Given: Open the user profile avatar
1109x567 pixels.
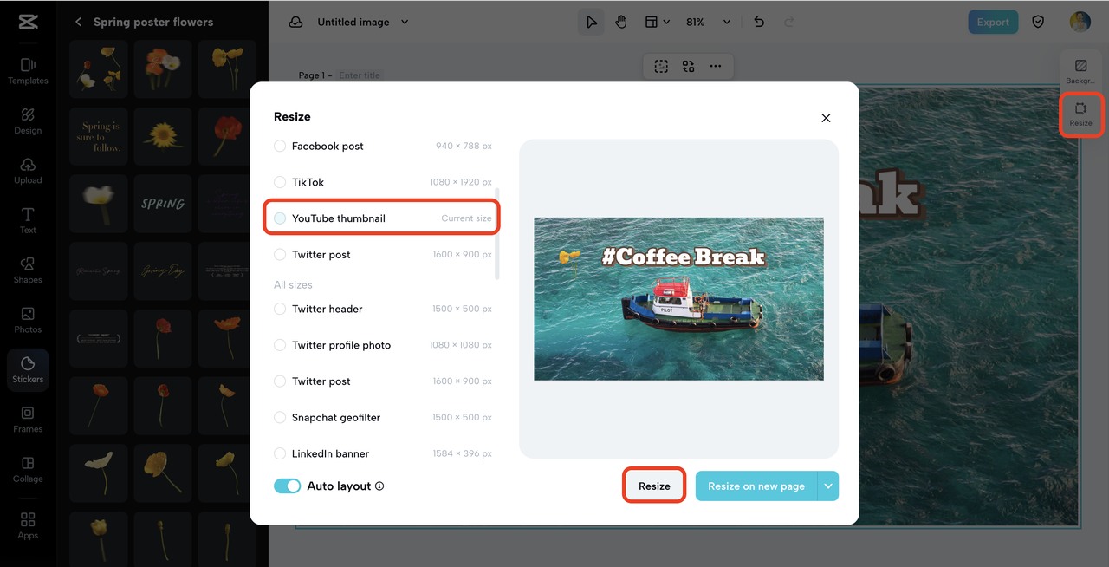Looking at the screenshot, I should pos(1080,22).
